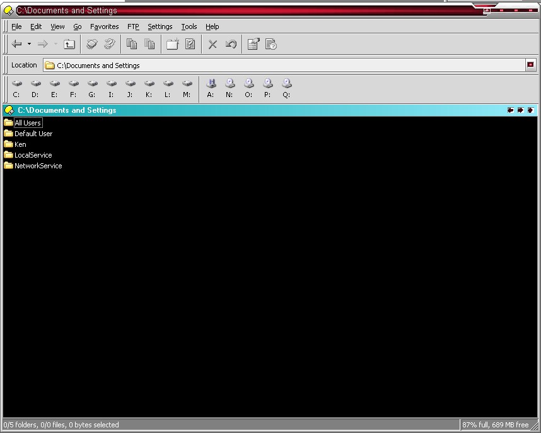Image resolution: width=541 pixels, height=433 pixels.
Task: Open the View menu
Action: (x=57, y=26)
